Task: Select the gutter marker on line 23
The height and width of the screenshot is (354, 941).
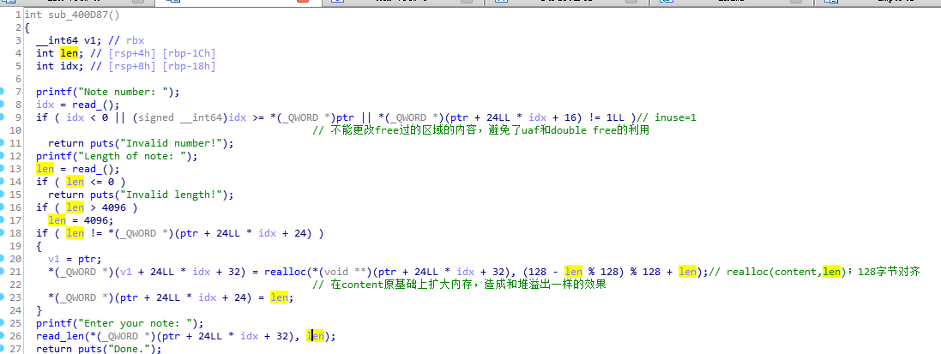Action: 4,297
